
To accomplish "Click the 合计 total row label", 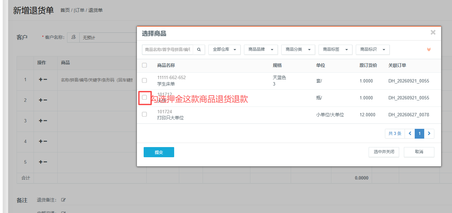I will click(x=26, y=178).
